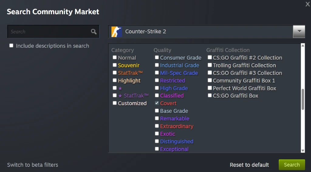Tick the star-only category checkbox
The width and height of the screenshot is (311, 172).
[114, 88]
